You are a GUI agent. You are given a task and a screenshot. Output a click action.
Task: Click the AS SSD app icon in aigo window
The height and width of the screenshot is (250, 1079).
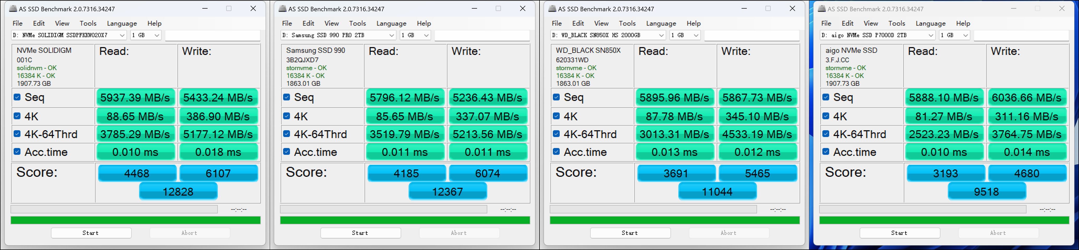tap(822, 8)
